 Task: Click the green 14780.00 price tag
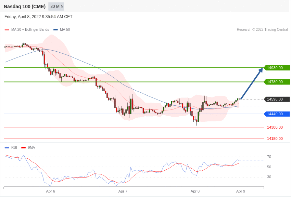point(277,82)
